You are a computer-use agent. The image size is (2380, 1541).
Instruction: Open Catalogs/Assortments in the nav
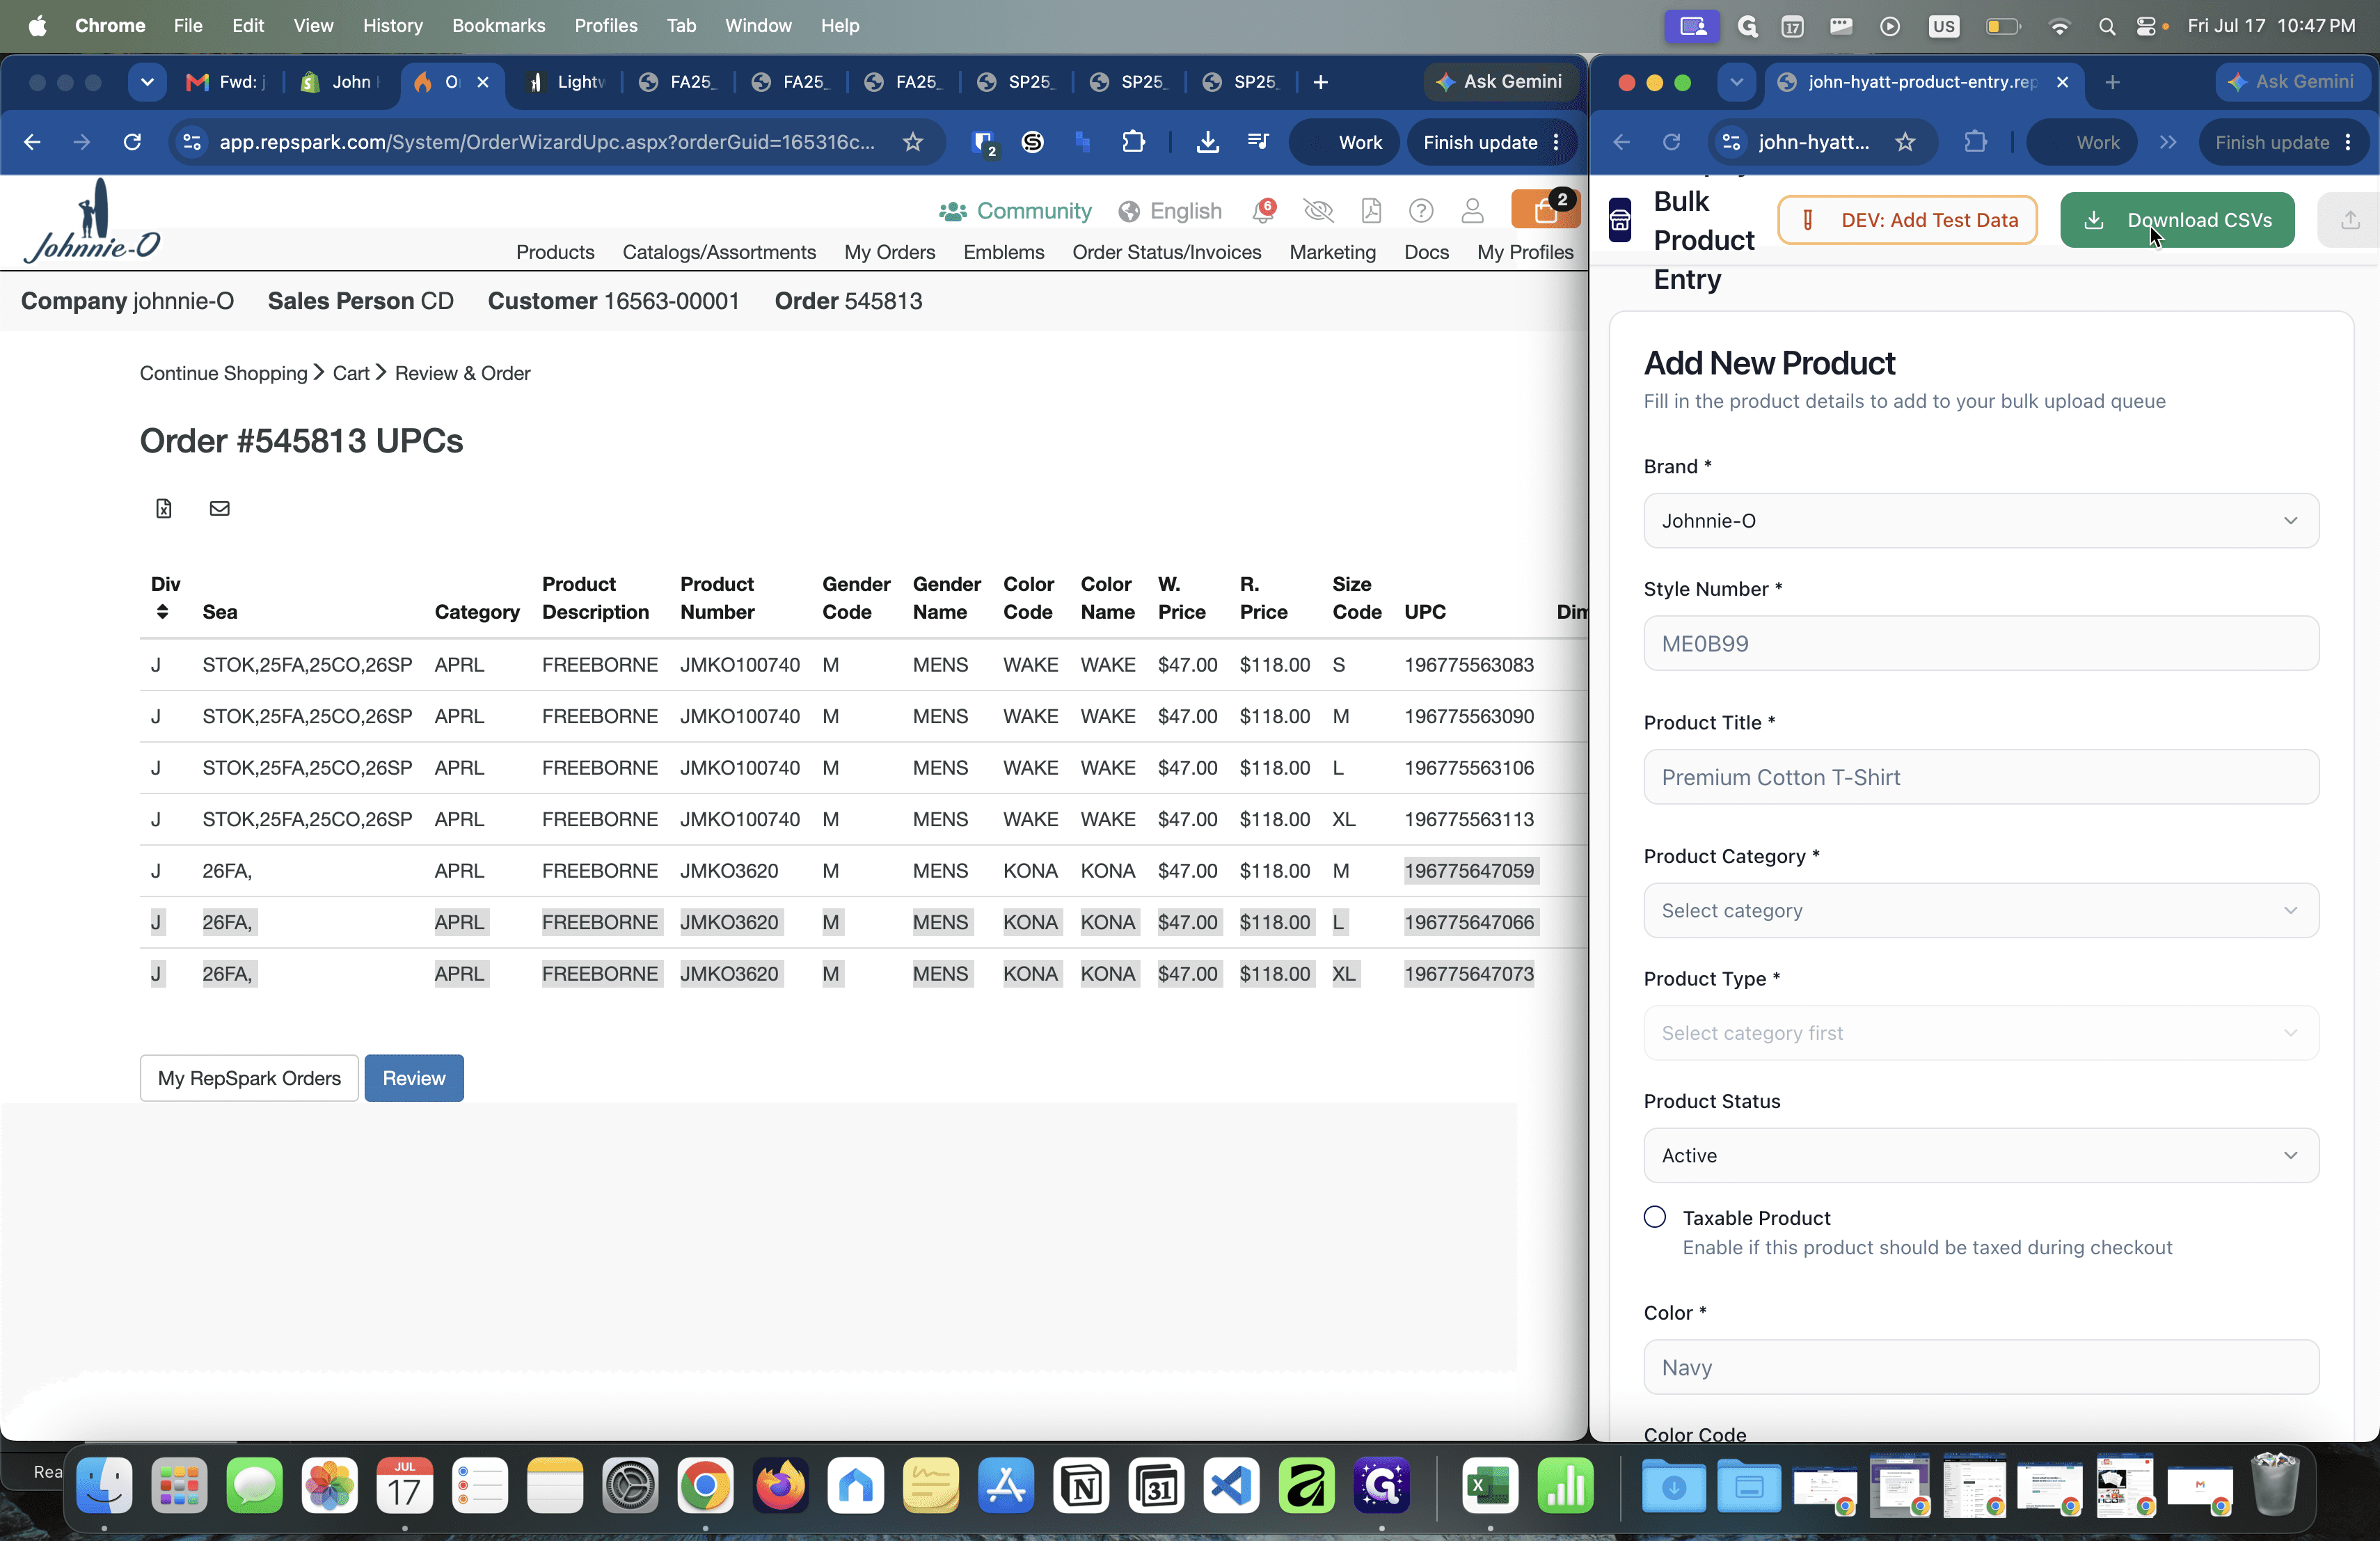click(719, 252)
